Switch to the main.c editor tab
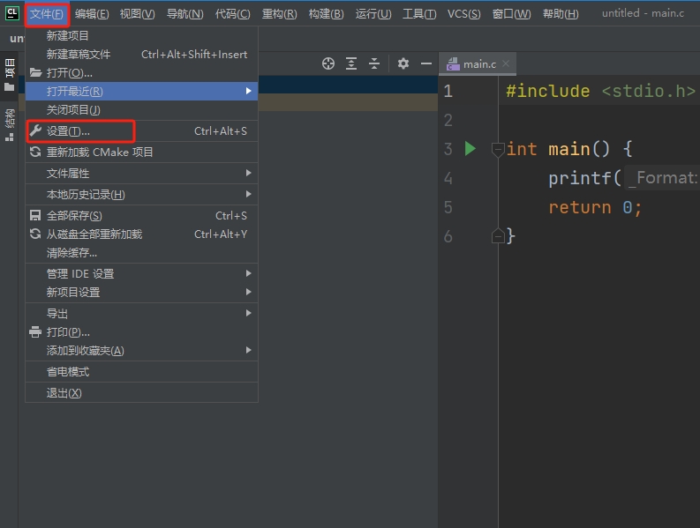Viewport: 700px width, 528px height. [x=478, y=64]
